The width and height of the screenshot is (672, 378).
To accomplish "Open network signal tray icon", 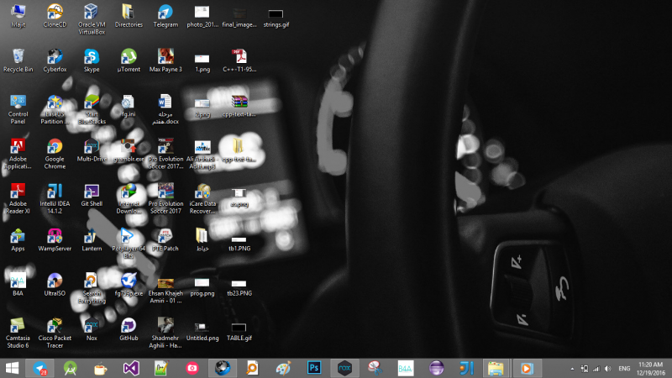I will point(596,369).
